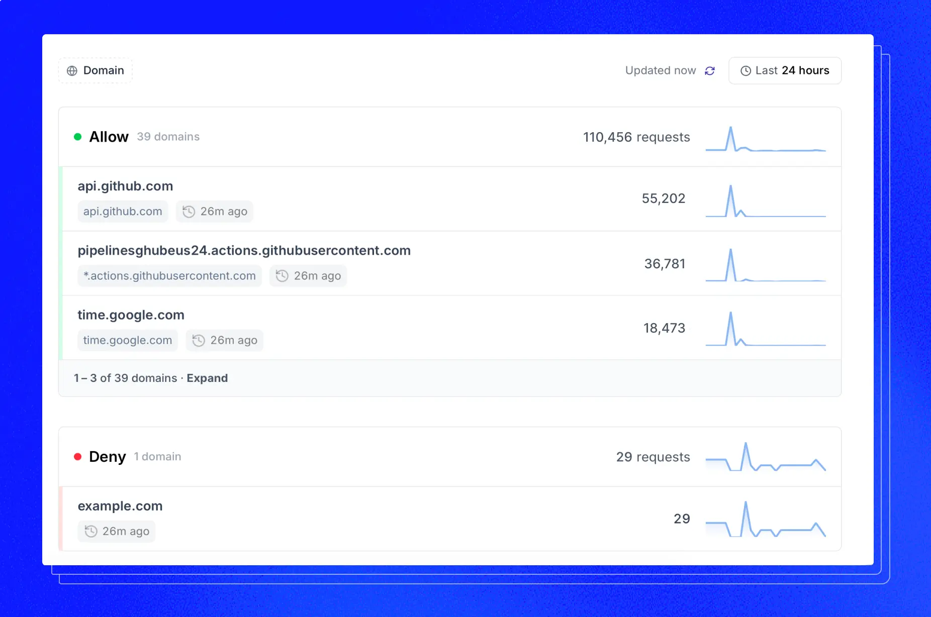The height and width of the screenshot is (617, 931).
Task: Click history icon in githubusercontent row
Action: click(282, 276)
